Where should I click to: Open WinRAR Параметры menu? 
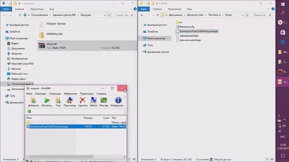(x=86, y=94)
